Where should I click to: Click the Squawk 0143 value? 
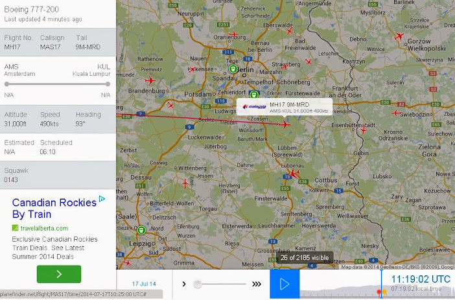point(11,180)
